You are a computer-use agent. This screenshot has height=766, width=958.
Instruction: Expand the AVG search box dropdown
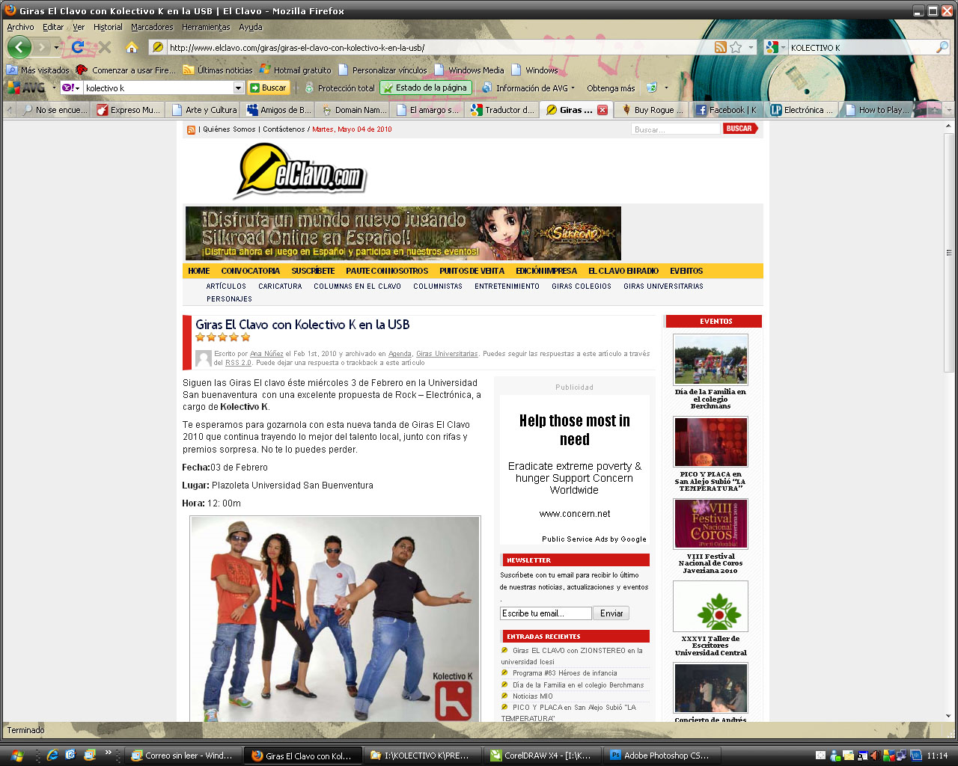click(x=239, y=88)
